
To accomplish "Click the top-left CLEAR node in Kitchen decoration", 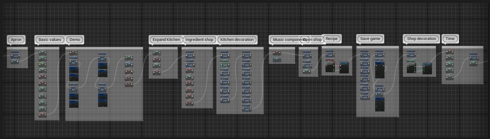I will click(x=225, y=56).
